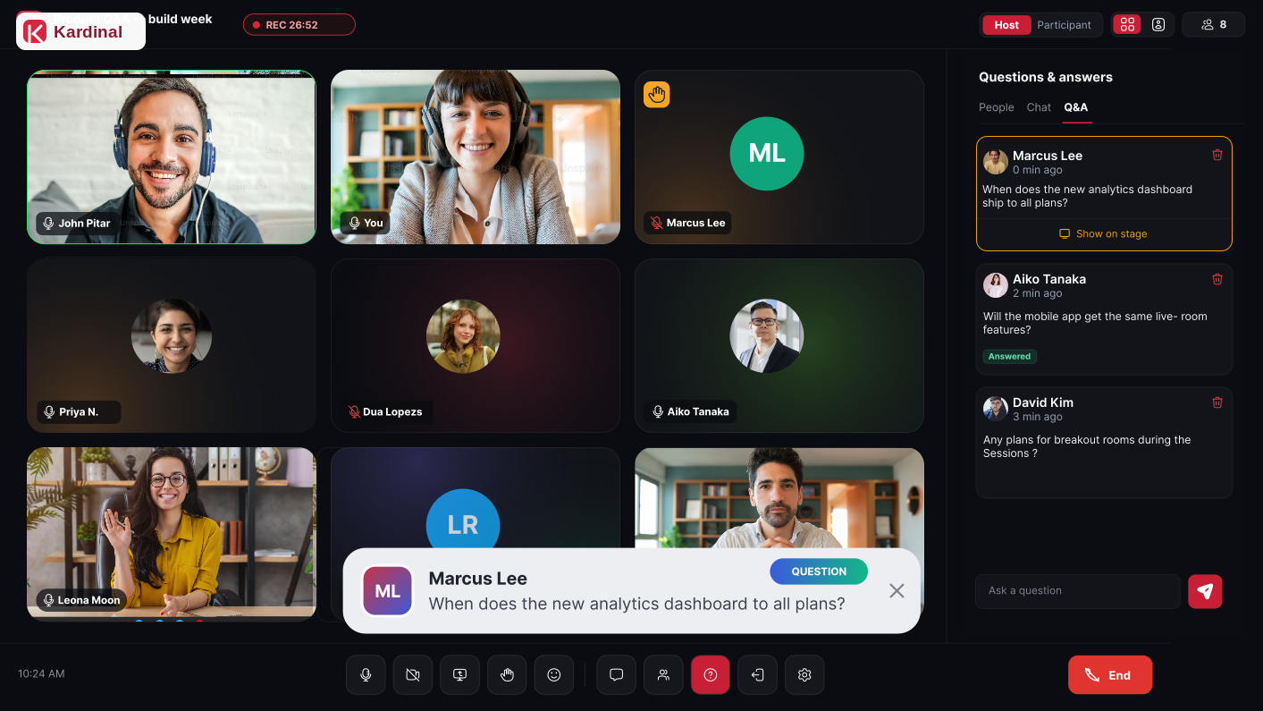This screenshot has width=1263, height=711.
Task: Unmute Marcus Lee's microphone icon
Action: pos(656,223)
